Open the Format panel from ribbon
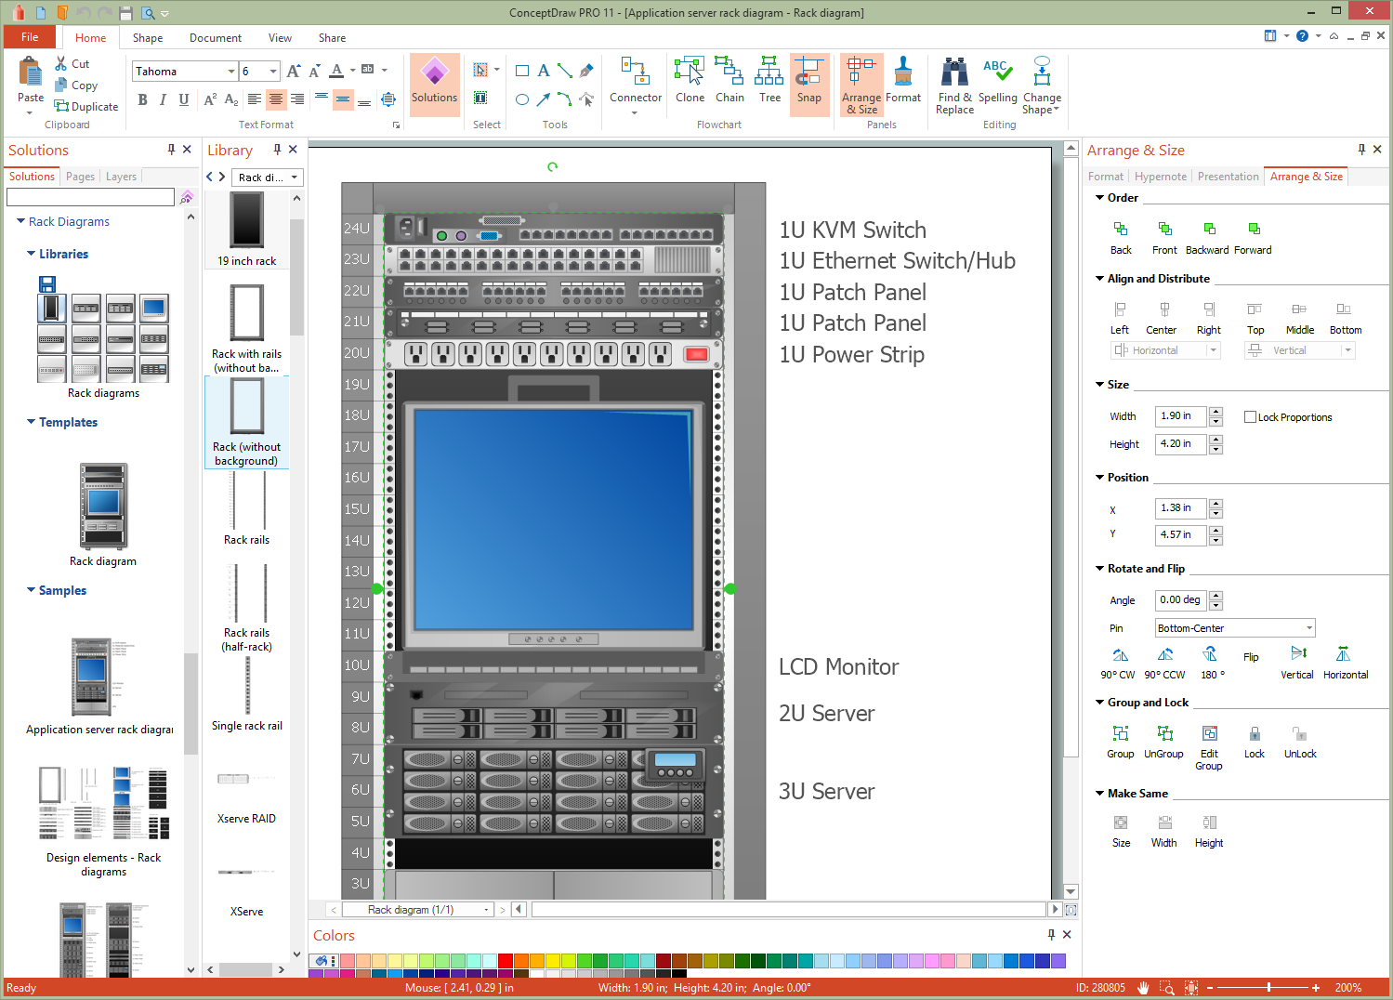The height and width of the screenshot is (1000, 1393). 903,81
